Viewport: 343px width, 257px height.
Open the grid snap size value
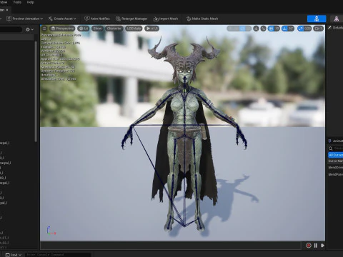click(x=277, y=29)
